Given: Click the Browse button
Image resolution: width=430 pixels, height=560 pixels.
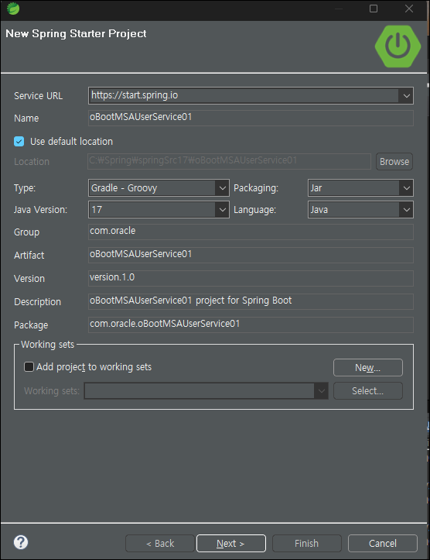Looking at the screenshot, I should 394,161.
